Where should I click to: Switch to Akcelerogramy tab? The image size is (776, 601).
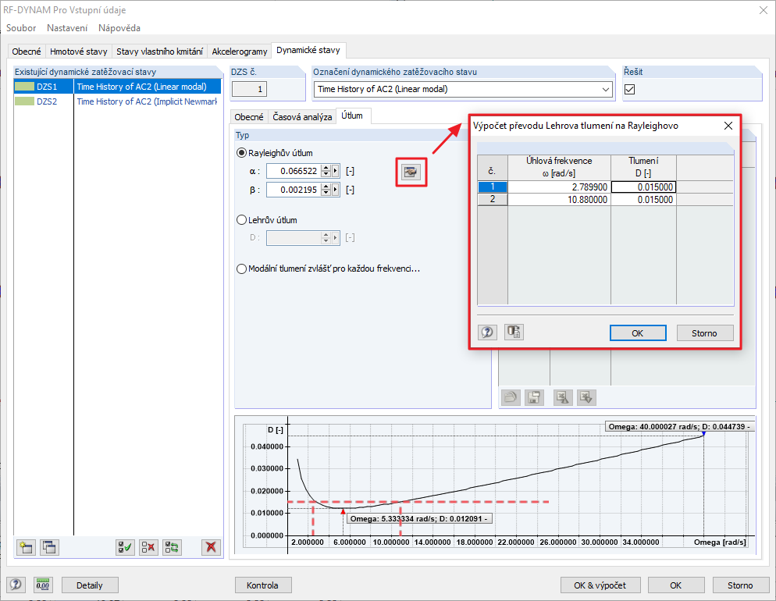(240, 52)
